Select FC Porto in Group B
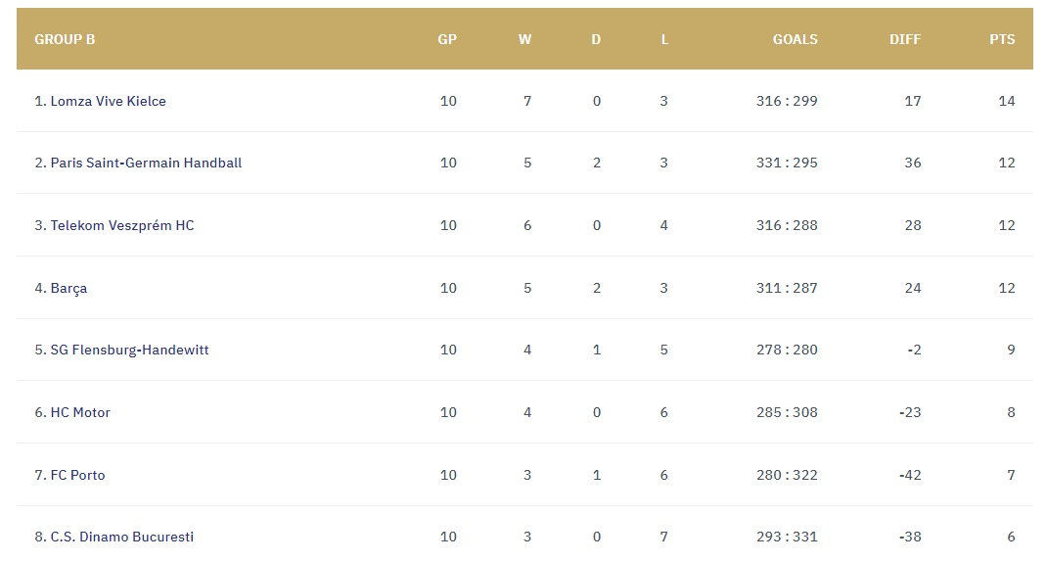Image resolution: width=1046 pixels, height=562 pixels. click(x=77, y=475)
